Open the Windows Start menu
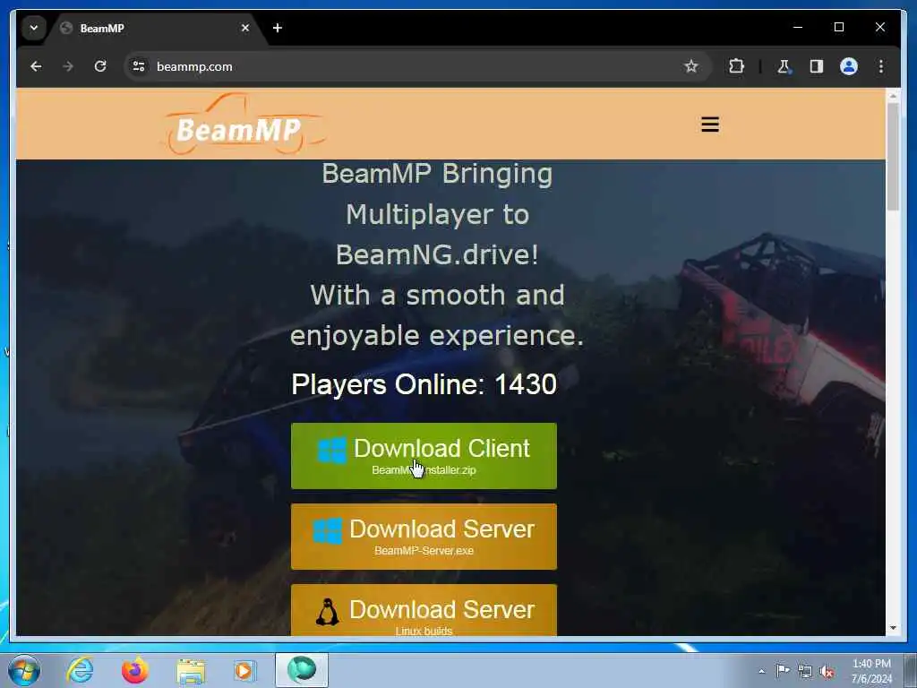 (24, 670)
